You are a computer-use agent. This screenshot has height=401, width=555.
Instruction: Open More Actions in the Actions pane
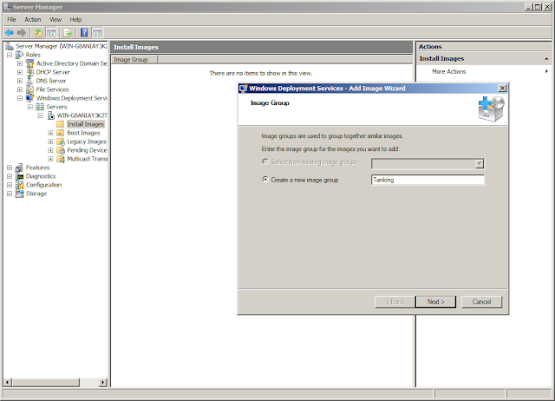point(449,71)
